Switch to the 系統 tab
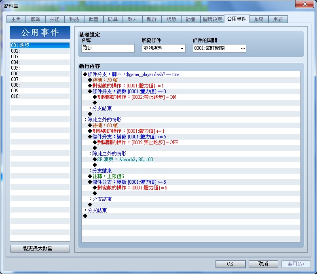 (x=259, y=19)
